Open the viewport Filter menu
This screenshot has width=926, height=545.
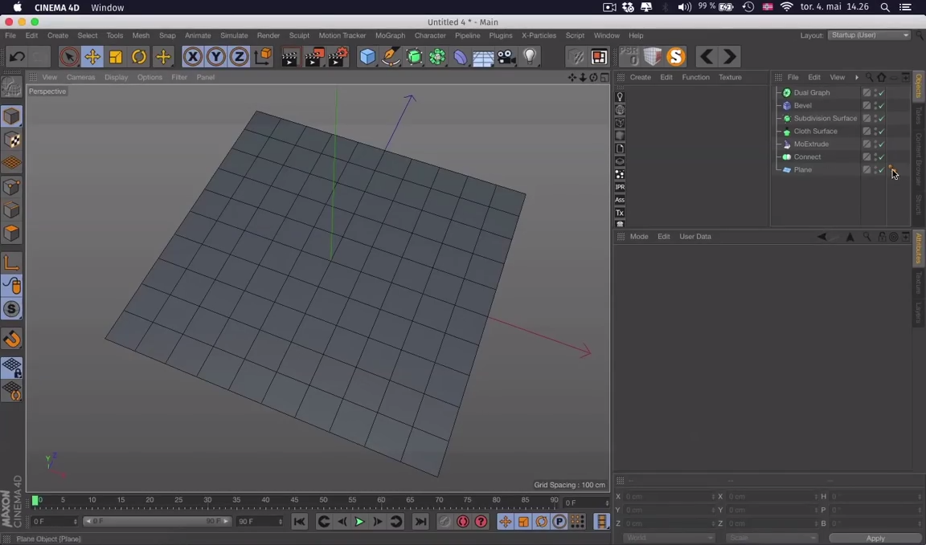[x=179, y=77]
